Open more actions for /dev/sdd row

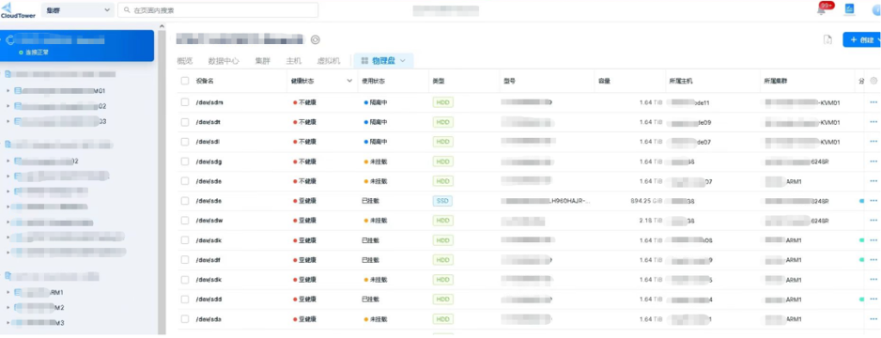[x=873, y=300]
